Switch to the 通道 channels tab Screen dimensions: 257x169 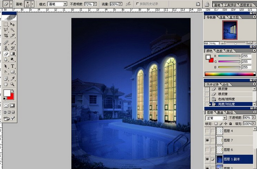[x=220, y=113]
